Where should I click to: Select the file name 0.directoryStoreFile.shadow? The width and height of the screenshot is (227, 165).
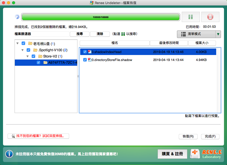click(112, 60)
